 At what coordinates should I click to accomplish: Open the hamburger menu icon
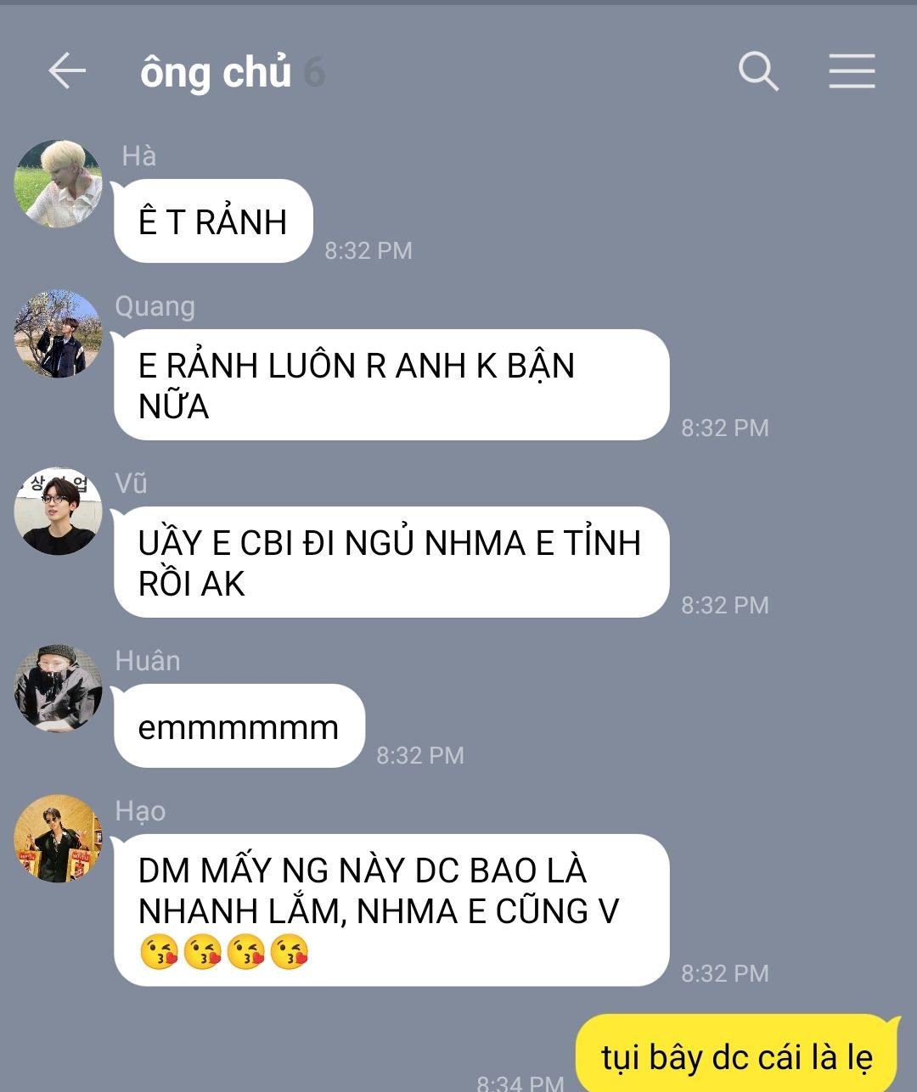852,70
